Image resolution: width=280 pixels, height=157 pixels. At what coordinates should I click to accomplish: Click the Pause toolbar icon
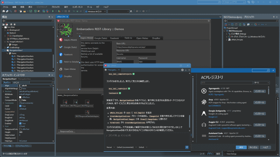65,11
